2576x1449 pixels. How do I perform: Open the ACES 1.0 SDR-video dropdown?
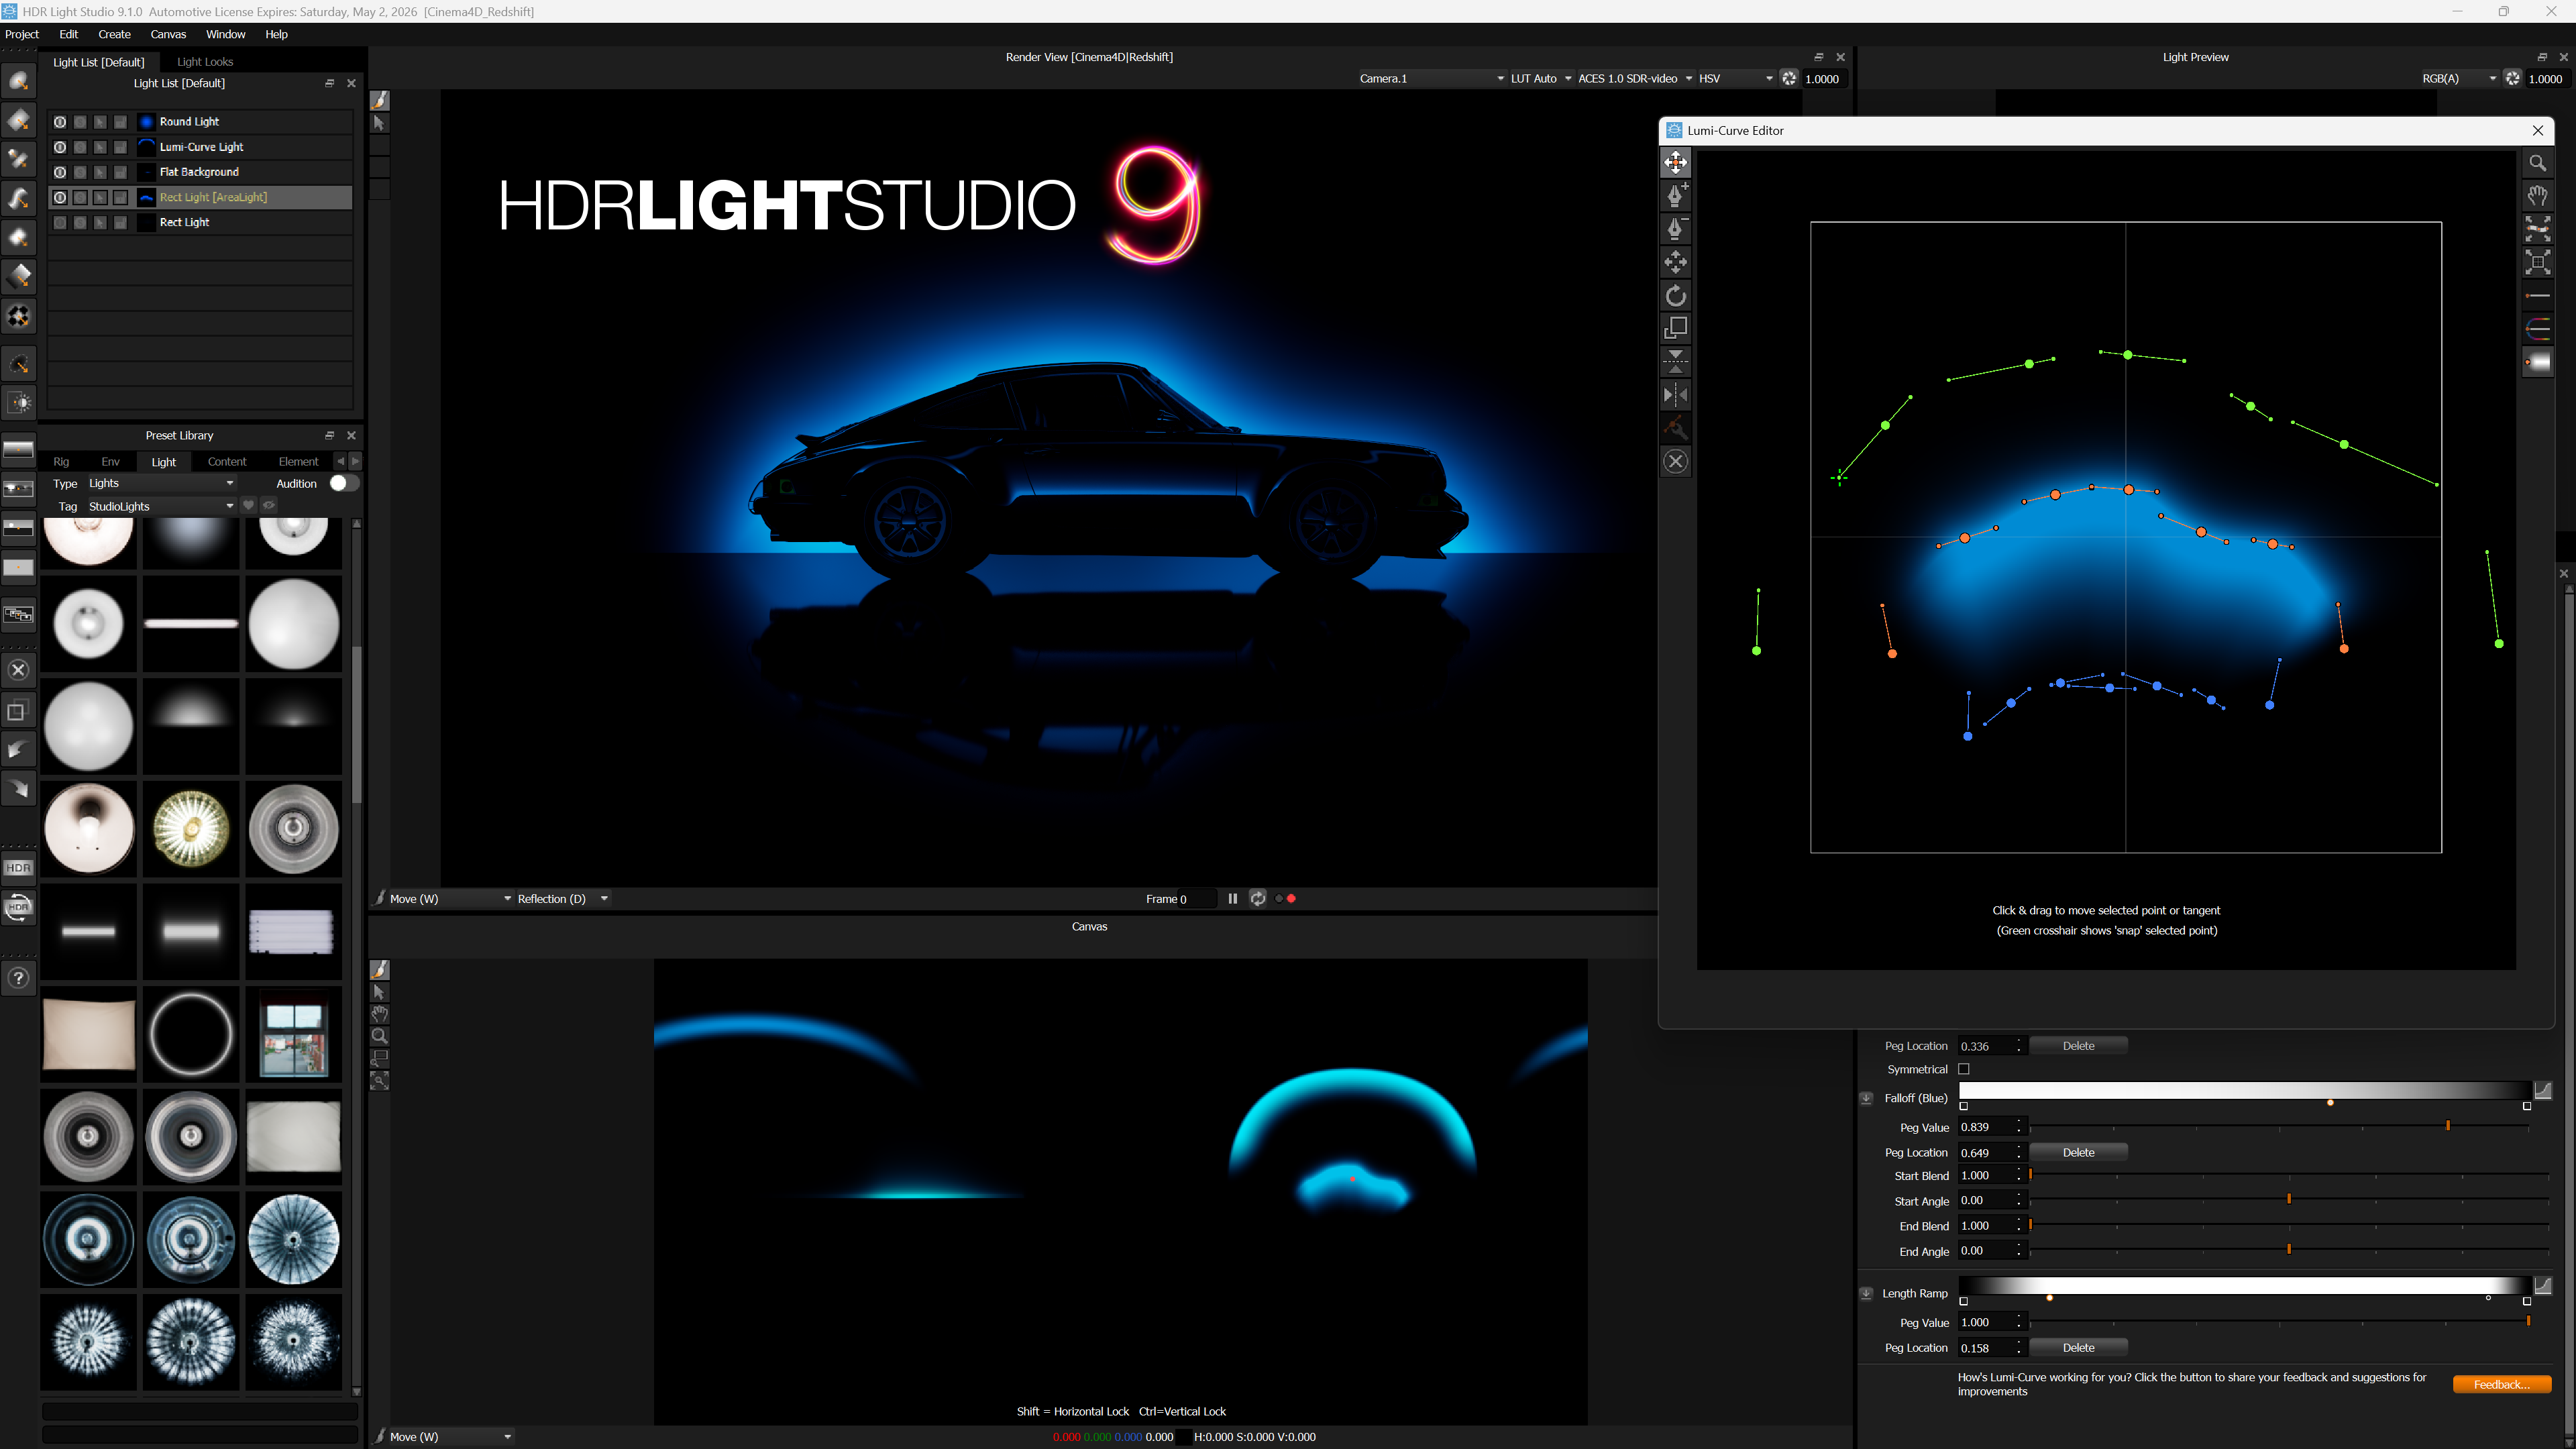tap(1634, 78)
